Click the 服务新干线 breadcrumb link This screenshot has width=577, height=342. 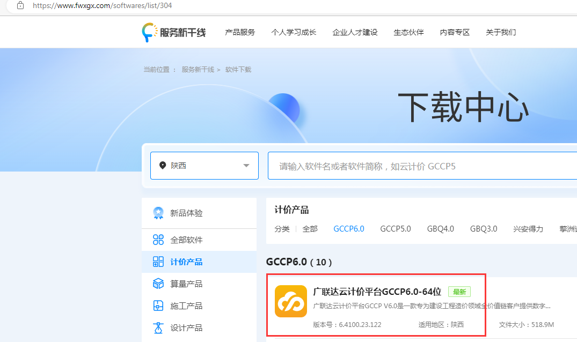click(198, 70)
